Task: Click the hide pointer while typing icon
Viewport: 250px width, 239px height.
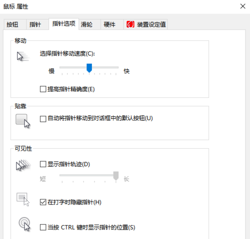Action: [23, 199]
